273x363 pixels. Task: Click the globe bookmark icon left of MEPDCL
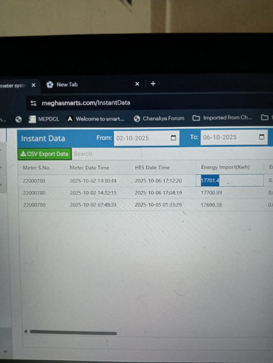tap(18, 119)
